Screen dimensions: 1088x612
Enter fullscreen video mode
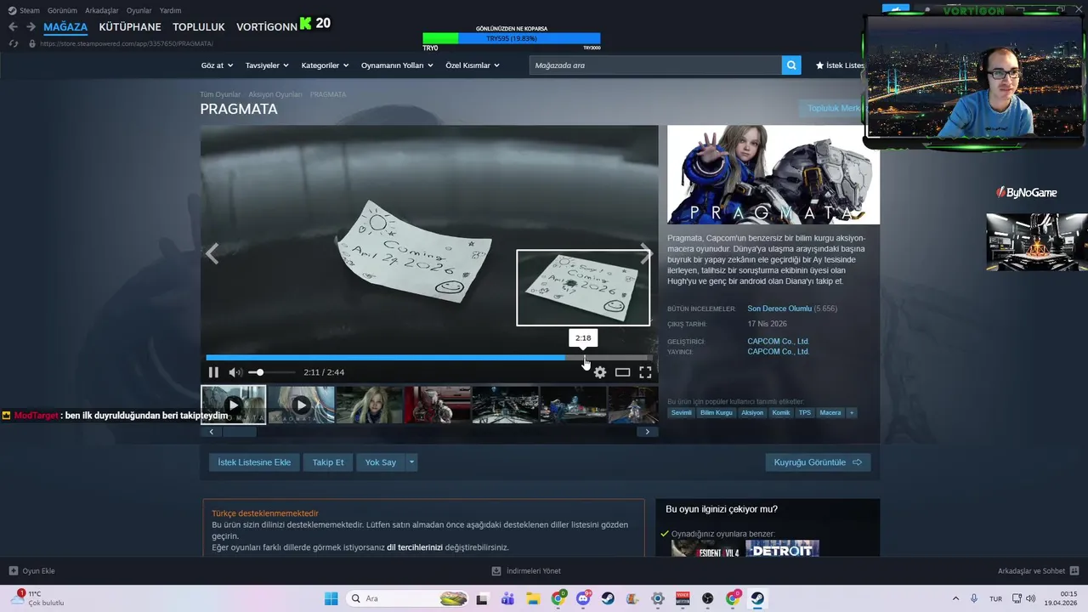[645, 372]
